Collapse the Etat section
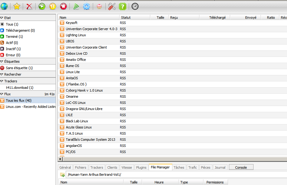Viewport: 287px width, 185px height. [x=2, y=18]
